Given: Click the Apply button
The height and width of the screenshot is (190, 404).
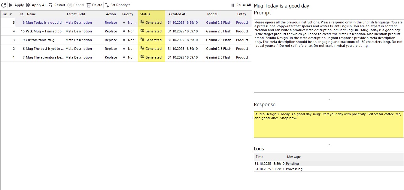Looking at the screenshot, I should click(x=16, y=5).
